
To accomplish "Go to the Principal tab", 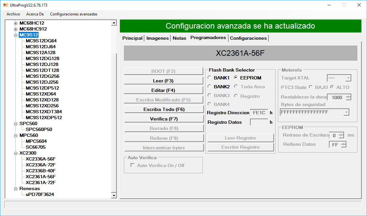I will click(132, 38).
